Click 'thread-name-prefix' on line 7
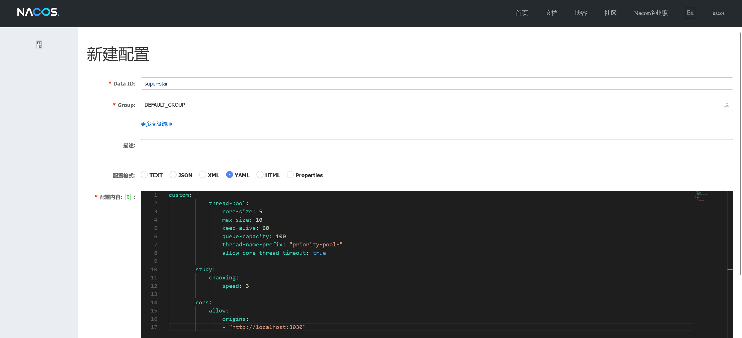The height and width of the screenshot is (338, 742). click(x=252, y=245)
